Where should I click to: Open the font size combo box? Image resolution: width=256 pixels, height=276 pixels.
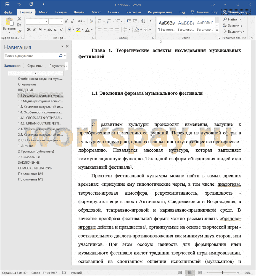coord(56,22)
